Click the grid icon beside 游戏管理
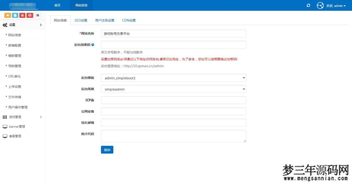 [x=5, y=117]
